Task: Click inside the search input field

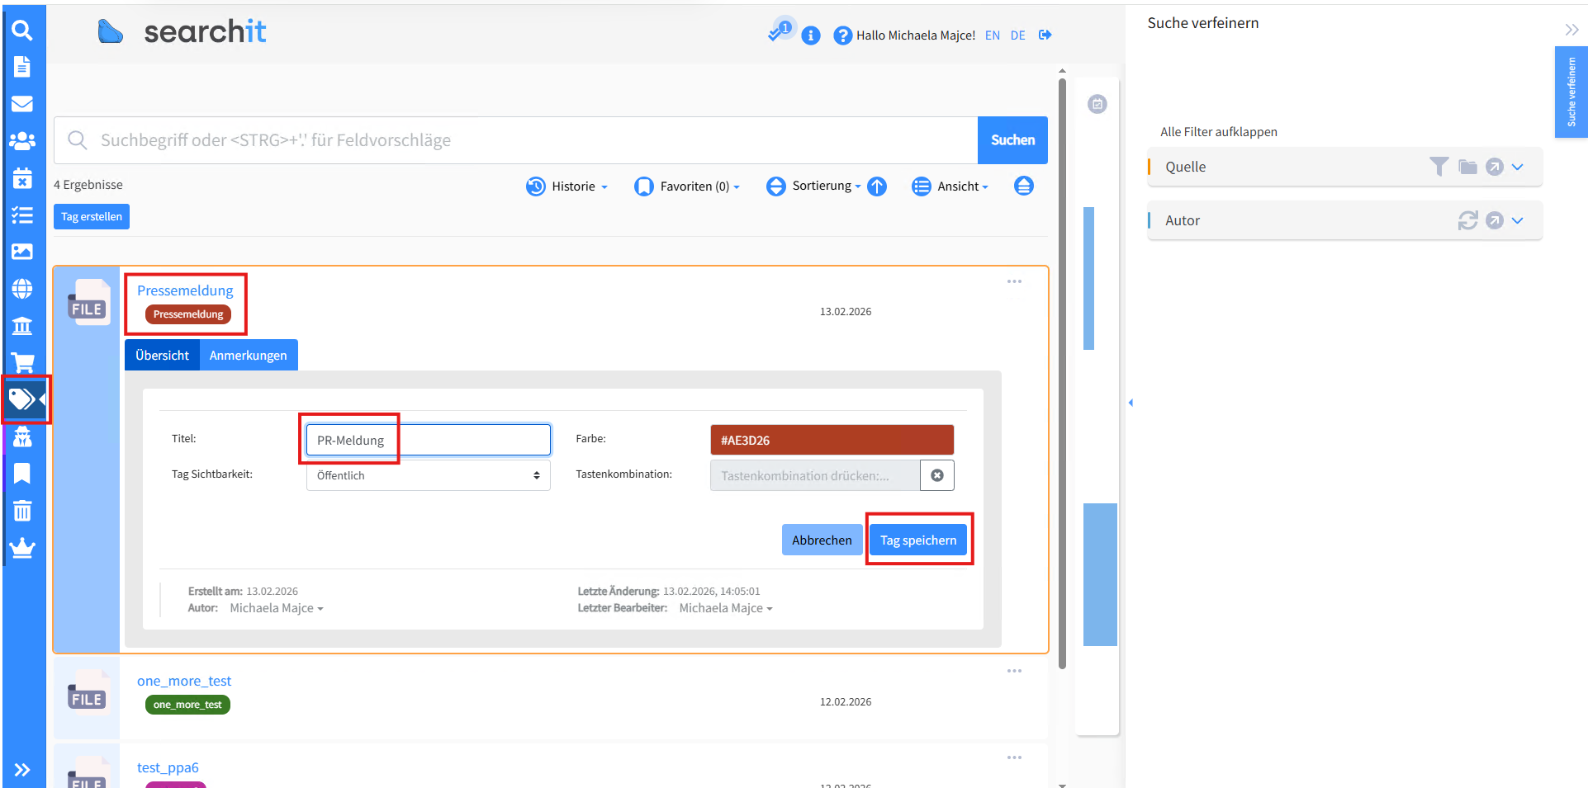Action: point(495,139)
